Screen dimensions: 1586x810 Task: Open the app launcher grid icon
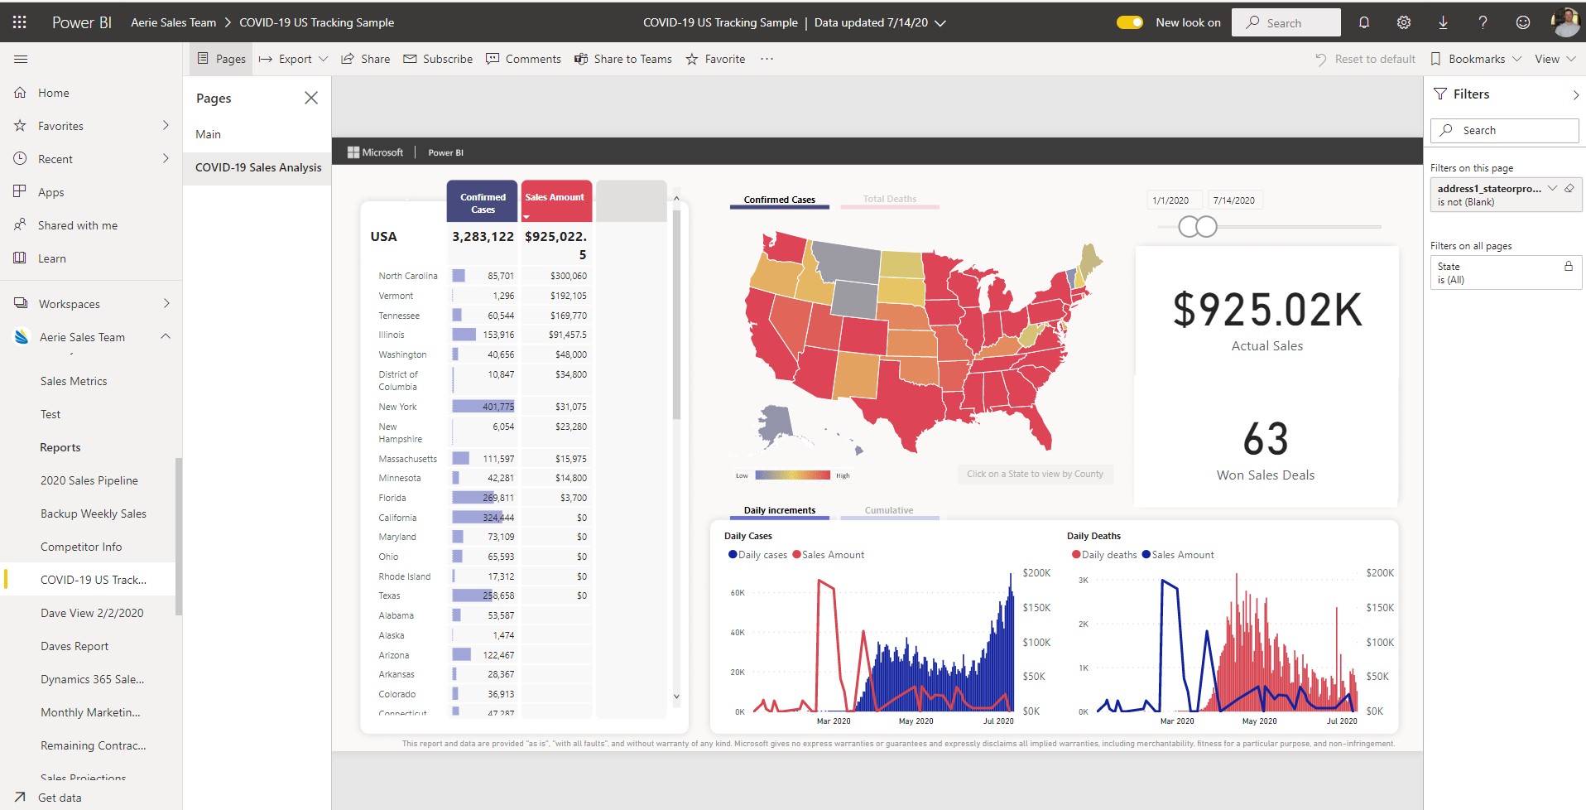(x=20, y=22)
